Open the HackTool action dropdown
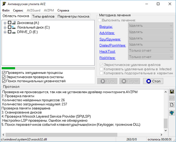176x142 pixels. click(x=151, y=51)
